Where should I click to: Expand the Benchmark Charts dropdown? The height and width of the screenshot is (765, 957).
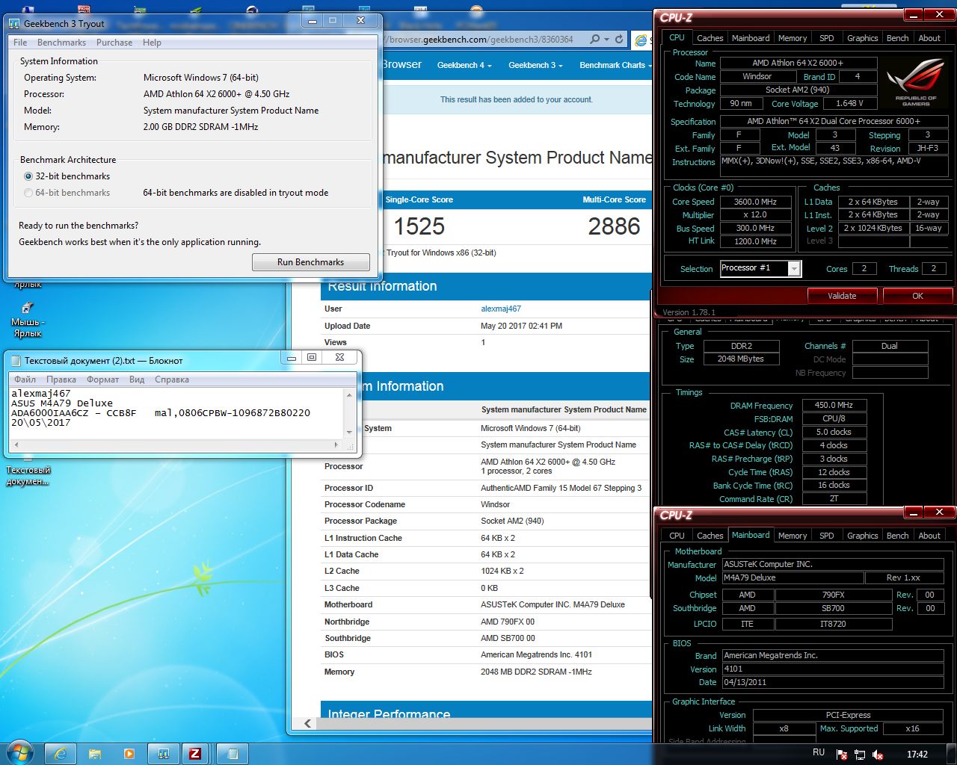[x=615, y=65]
